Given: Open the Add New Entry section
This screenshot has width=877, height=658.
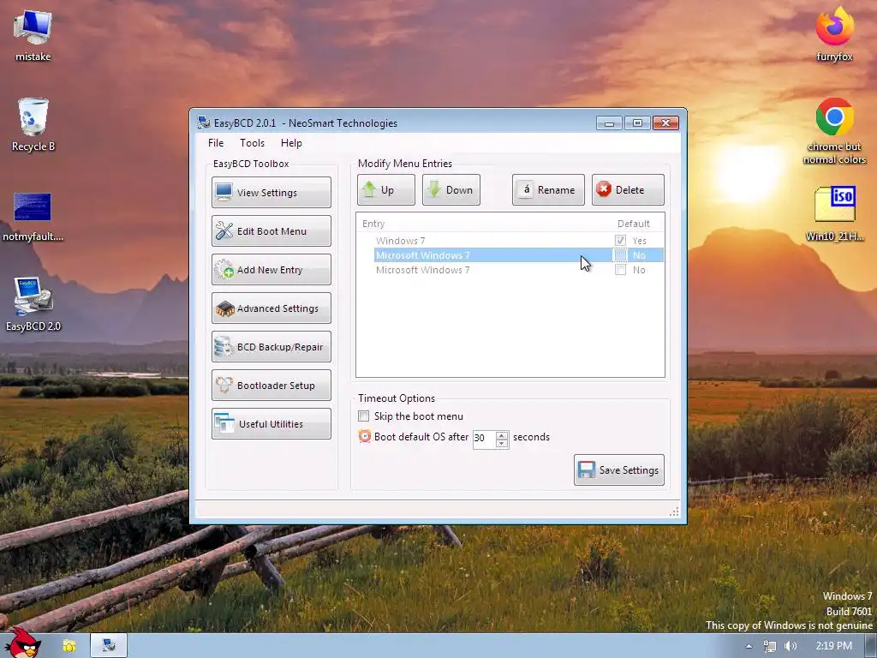Looking at the screenshot, I should click(271, 270).
